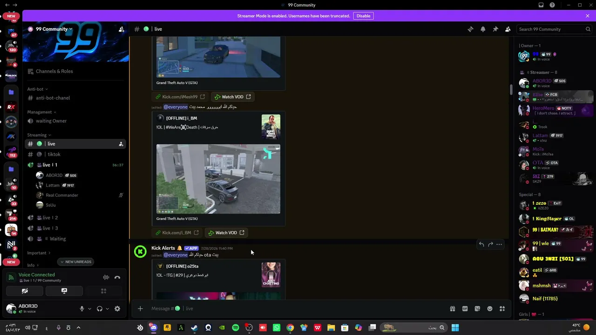Click the Search 99 Community field

pos(555,29)
